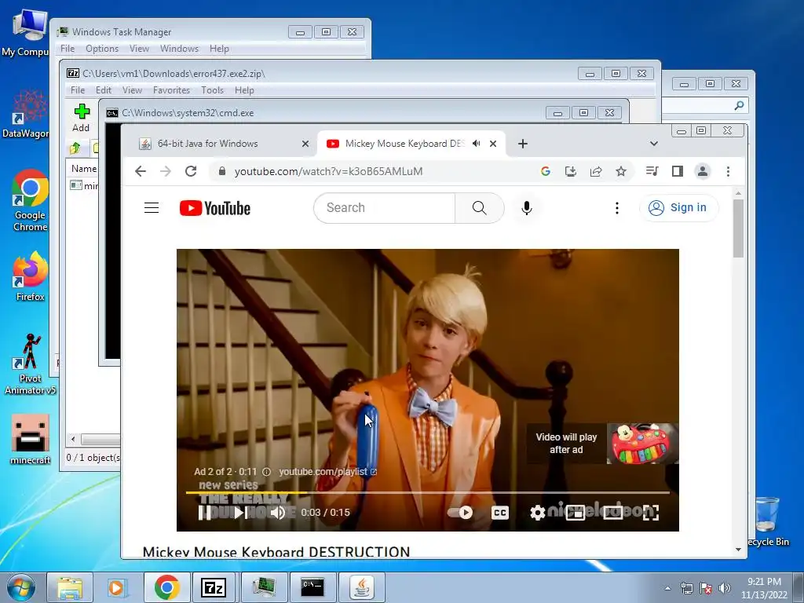This screenshot has height=603, width=804.
Task: Open 7-Zip Tools menu
Action: [x=212, y=90]
